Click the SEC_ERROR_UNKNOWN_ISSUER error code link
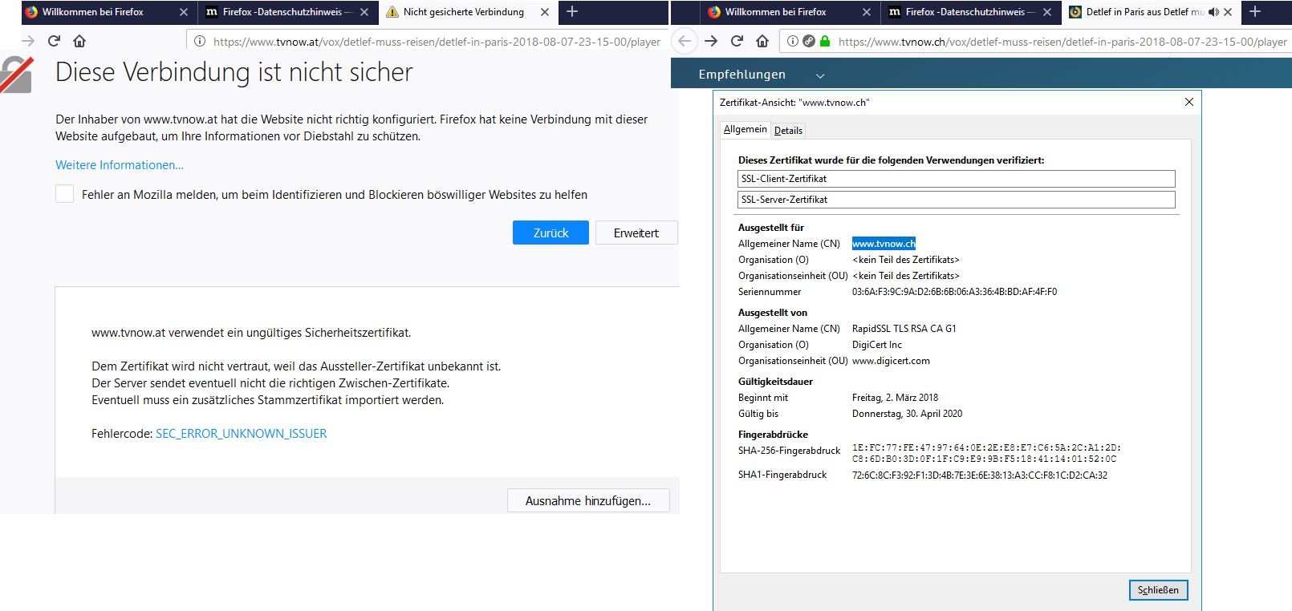This screenshot has width=1292, height=611. point(241,434)
